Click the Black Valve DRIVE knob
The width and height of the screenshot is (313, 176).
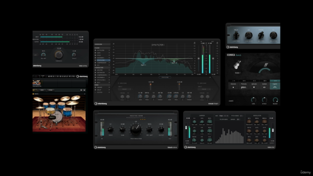[111, 130]
